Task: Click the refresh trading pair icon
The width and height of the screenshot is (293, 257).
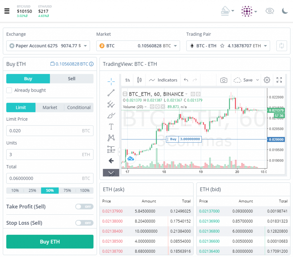Action: [282, 46]
